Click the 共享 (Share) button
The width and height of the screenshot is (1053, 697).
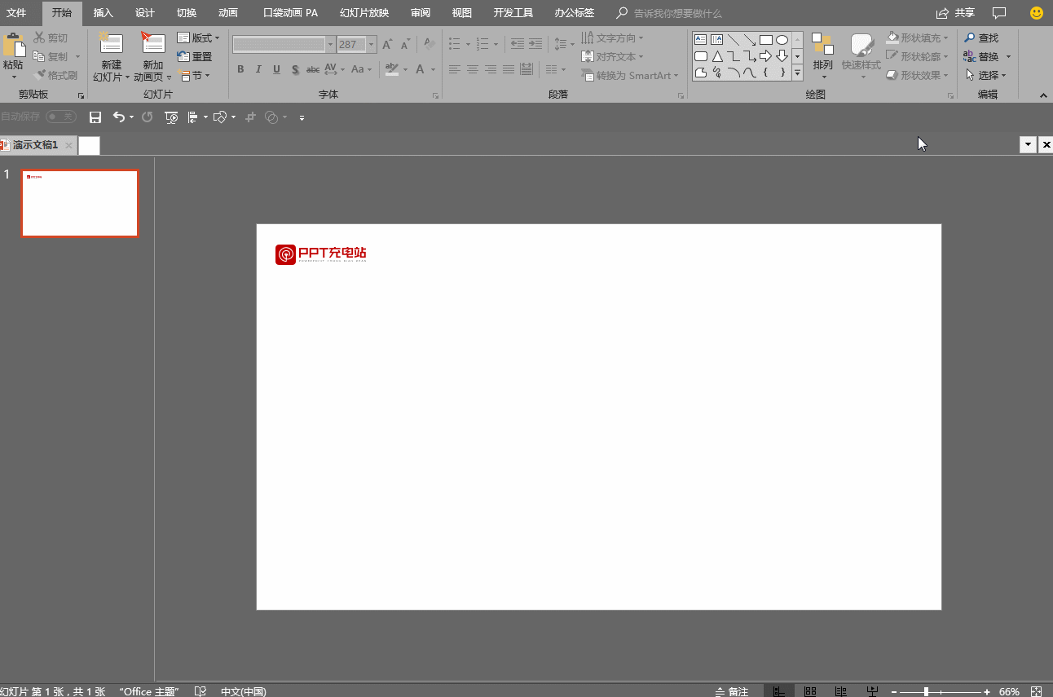point(956,13)
